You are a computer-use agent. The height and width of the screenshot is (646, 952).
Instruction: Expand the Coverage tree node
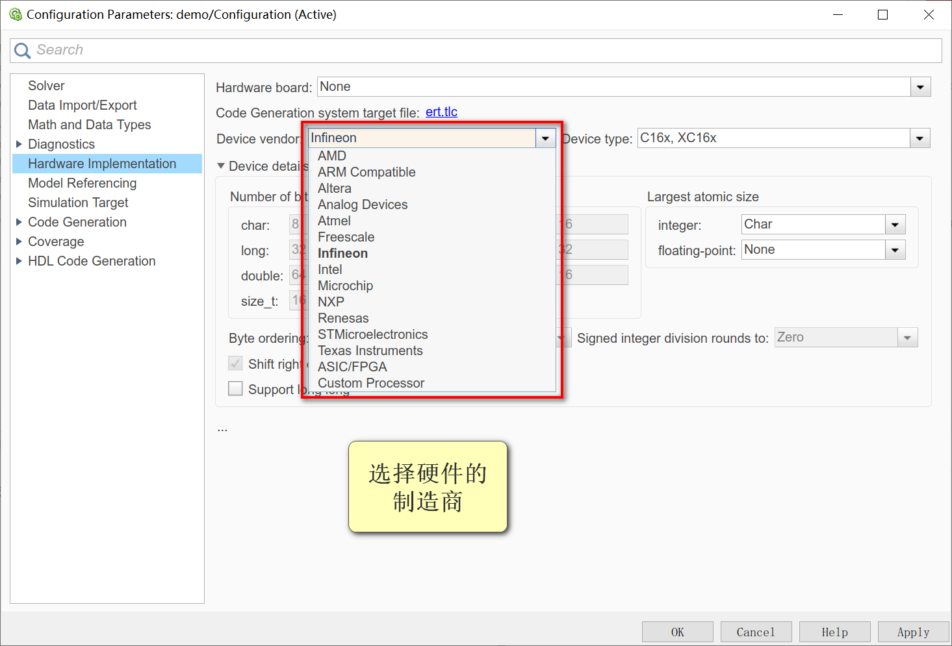click(19, 242)
